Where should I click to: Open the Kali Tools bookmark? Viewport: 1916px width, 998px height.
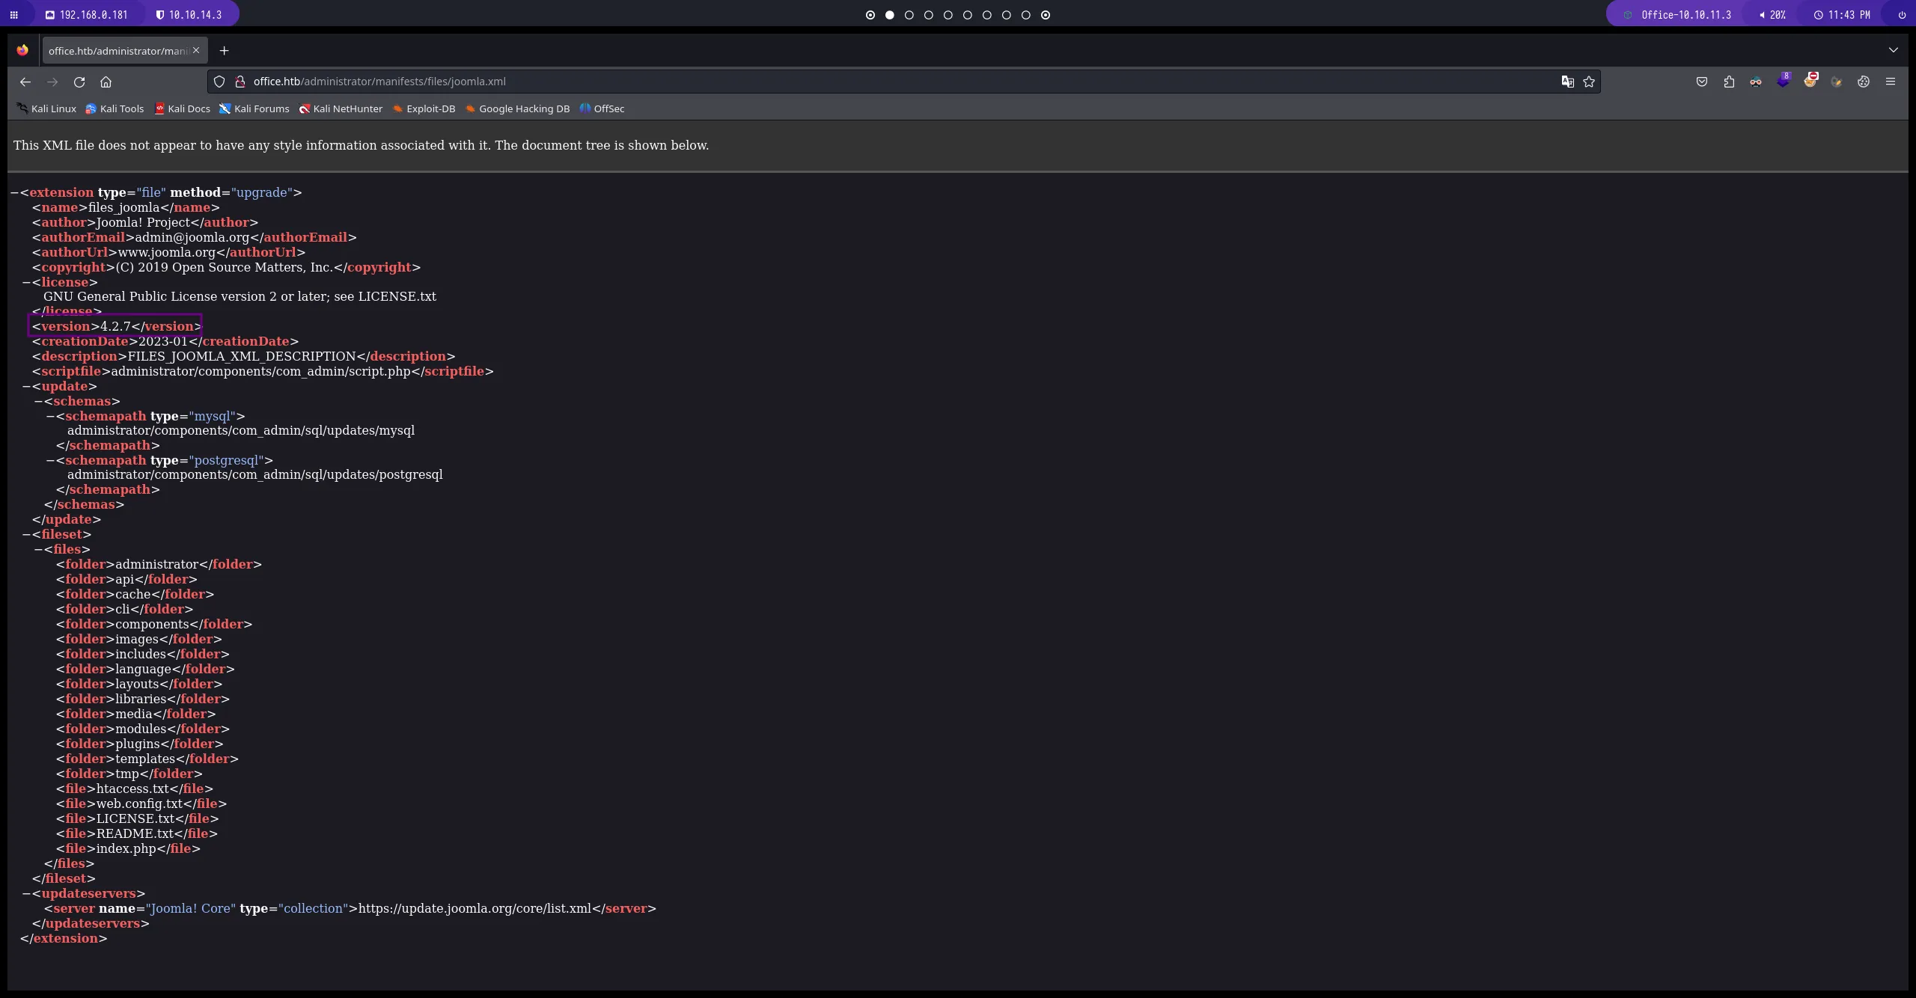(115, 108)
